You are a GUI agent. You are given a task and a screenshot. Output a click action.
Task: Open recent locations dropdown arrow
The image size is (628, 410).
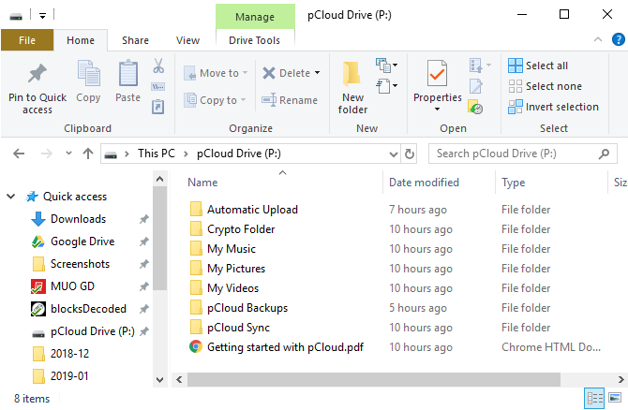pos(68,154)
